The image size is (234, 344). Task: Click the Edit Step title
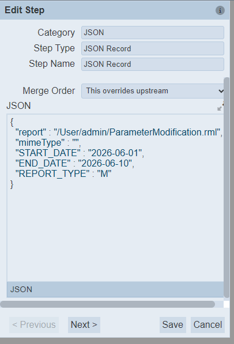pos(25,10)
